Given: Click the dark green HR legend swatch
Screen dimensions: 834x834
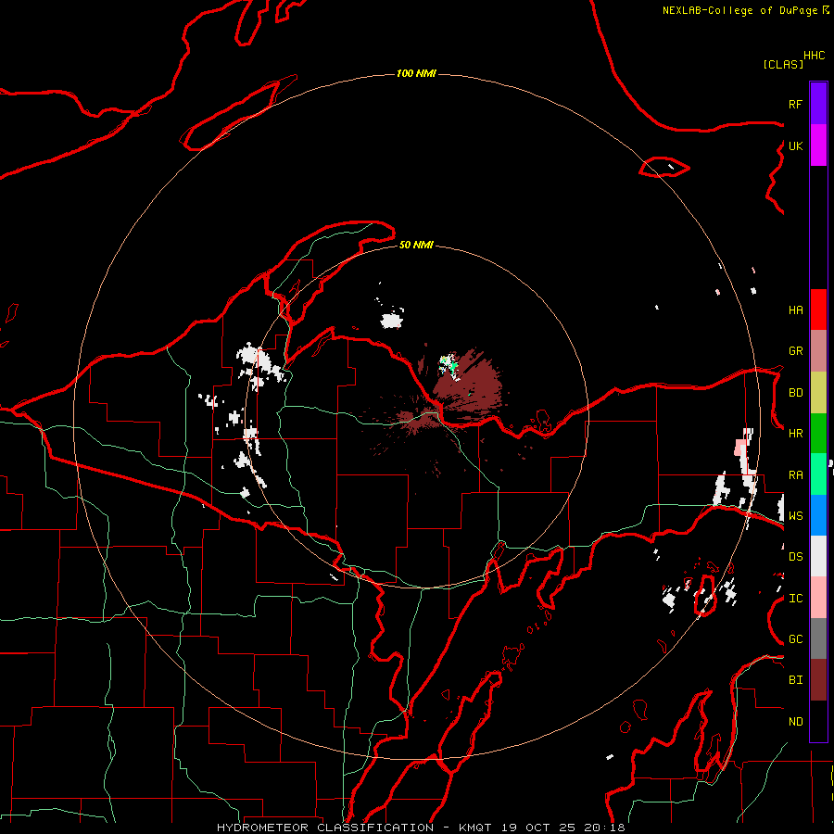Looking at the screenshot, I should (x=818, y=434).
